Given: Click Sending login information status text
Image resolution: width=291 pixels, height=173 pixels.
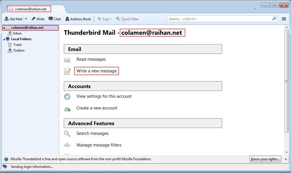Looking at the screenshot, I should click(x=32, y=167).
